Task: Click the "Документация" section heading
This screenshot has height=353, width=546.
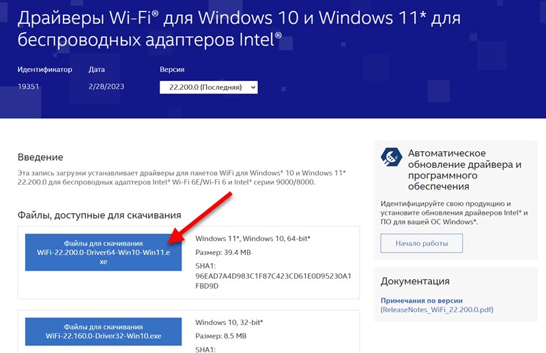Action: (415, 281)
